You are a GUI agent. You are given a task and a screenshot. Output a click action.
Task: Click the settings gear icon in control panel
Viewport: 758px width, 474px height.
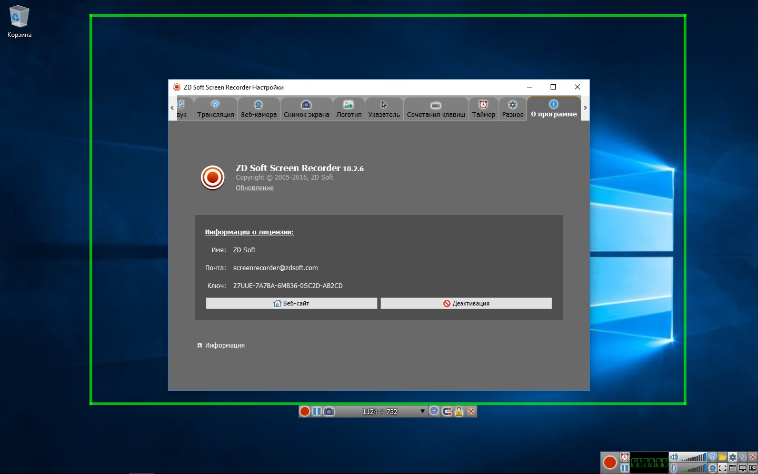click(733, 457)
